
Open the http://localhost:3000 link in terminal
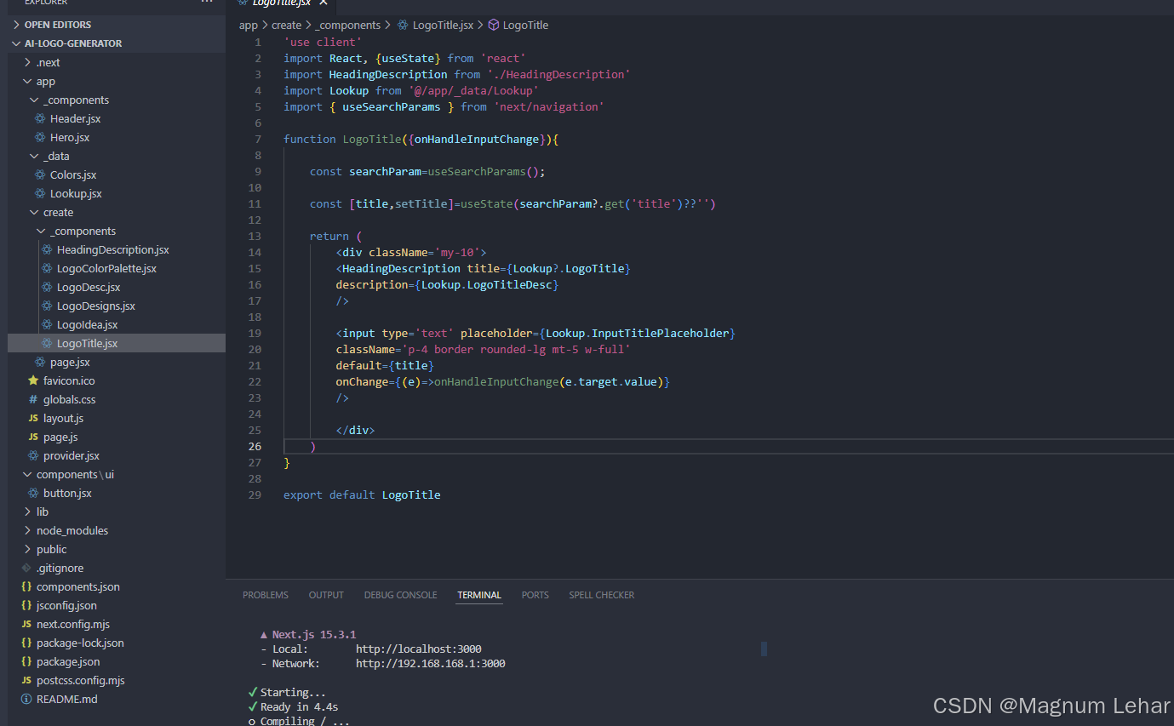(x=419, y=649)
